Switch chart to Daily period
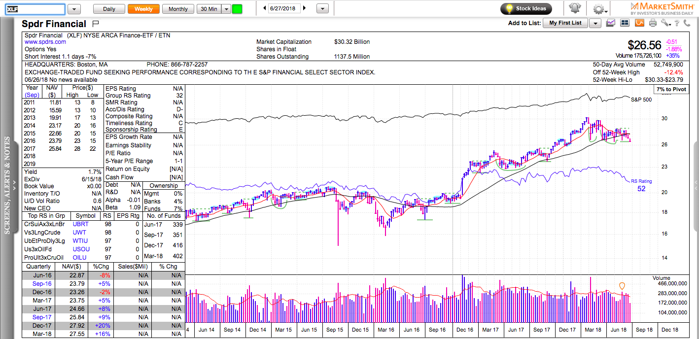 click(x=109, y=9)
